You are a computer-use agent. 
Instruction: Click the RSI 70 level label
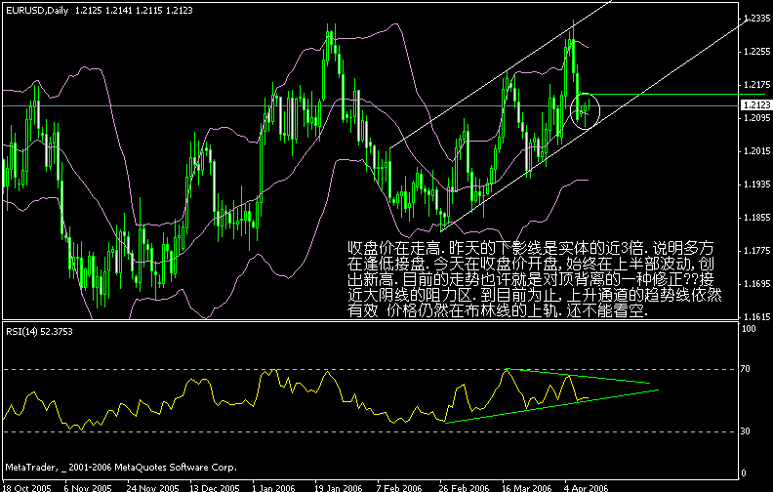pos(746,369)
